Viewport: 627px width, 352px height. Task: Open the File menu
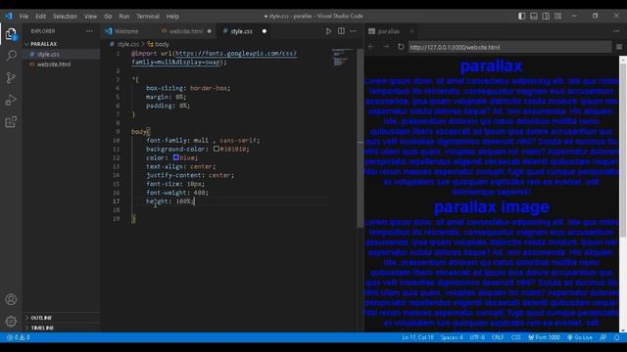coord(24,17)
